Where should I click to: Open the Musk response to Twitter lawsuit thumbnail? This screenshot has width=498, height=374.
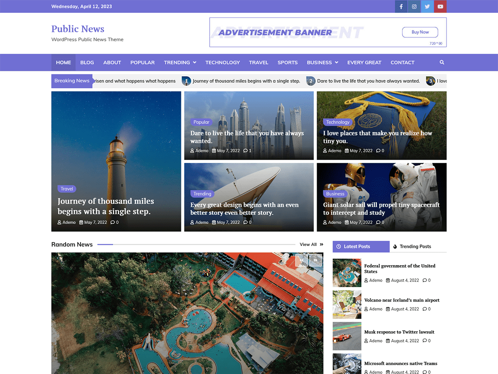pyautogui.click(x=347, y=336)
